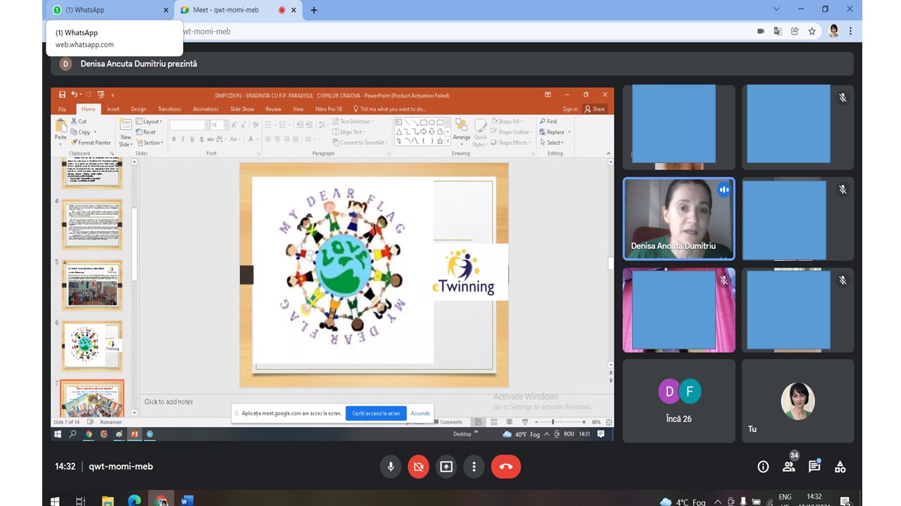Click Format Painter in ribbon
Viewport: 901px width, 506px height.
[90, 143]
